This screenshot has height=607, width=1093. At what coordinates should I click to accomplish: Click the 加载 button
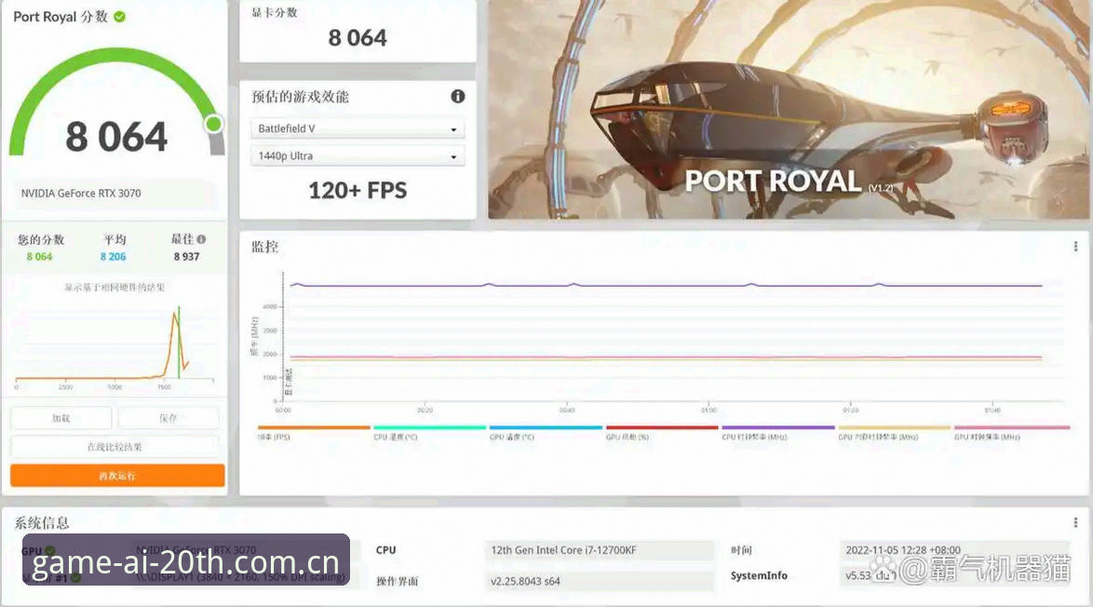(61, 418)
